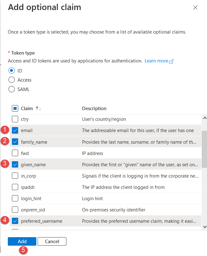
Task: Sort by the Claim column arrow icon
Action: point(39,109)
